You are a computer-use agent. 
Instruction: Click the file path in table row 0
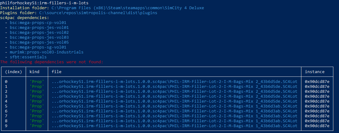[x=175, y=82]
